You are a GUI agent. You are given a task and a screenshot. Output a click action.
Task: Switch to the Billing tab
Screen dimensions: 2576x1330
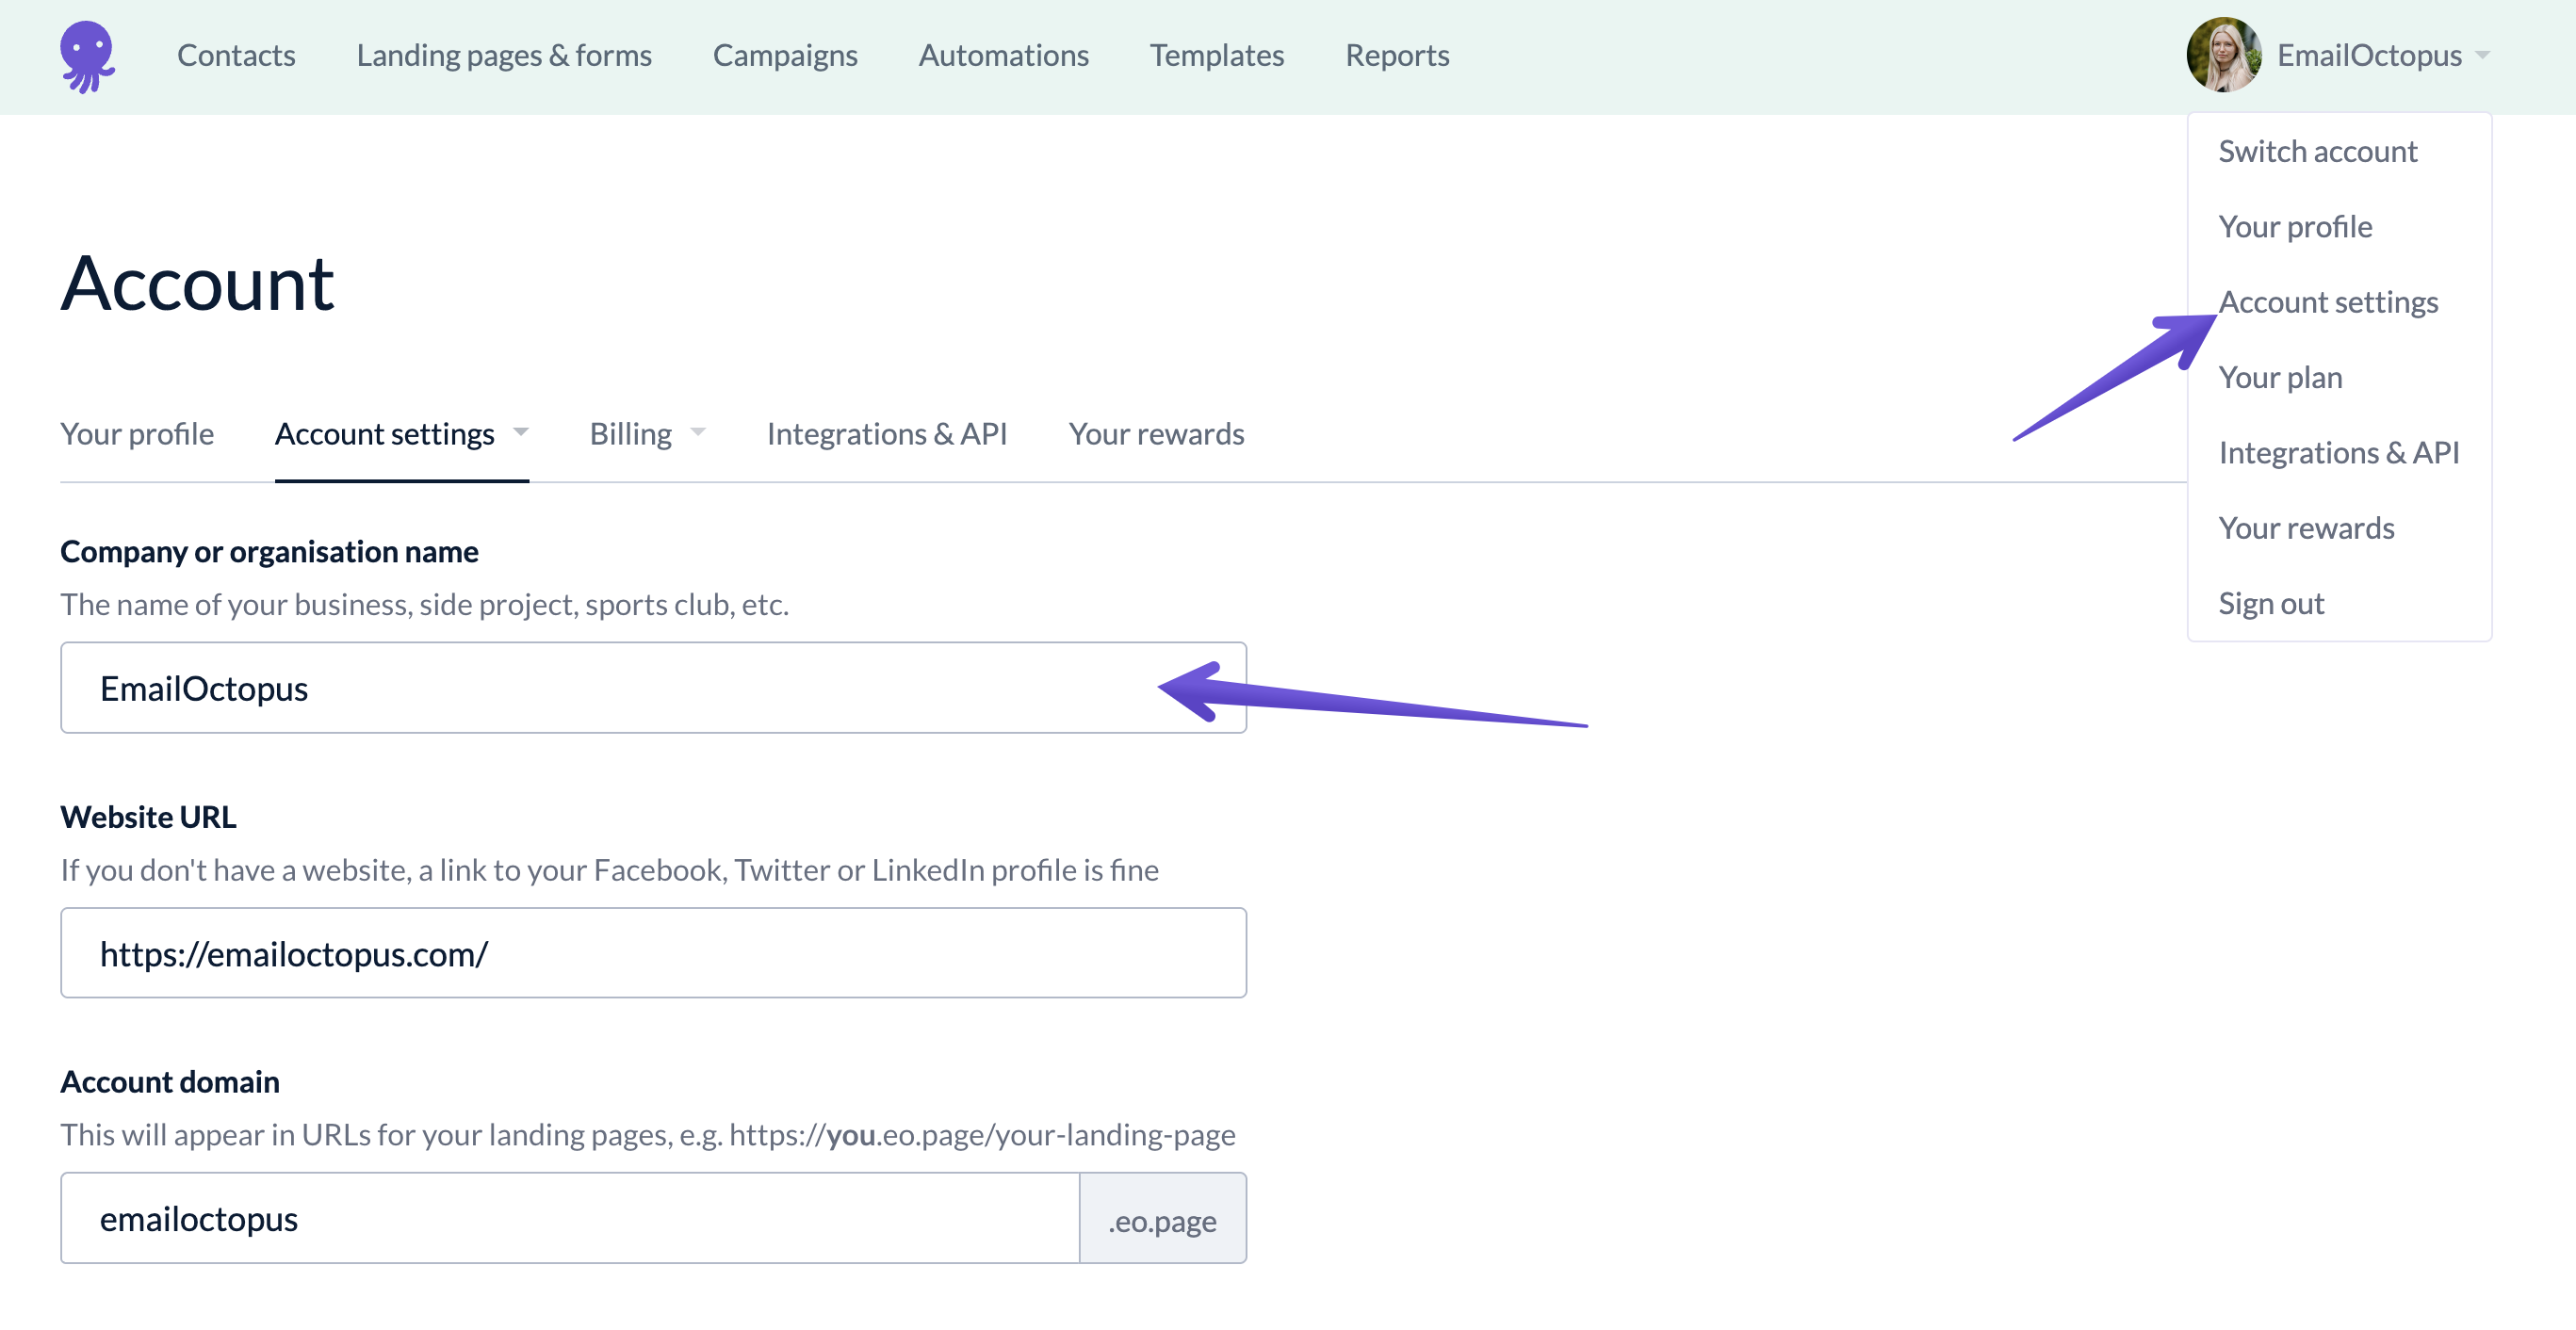click(630, 433)
